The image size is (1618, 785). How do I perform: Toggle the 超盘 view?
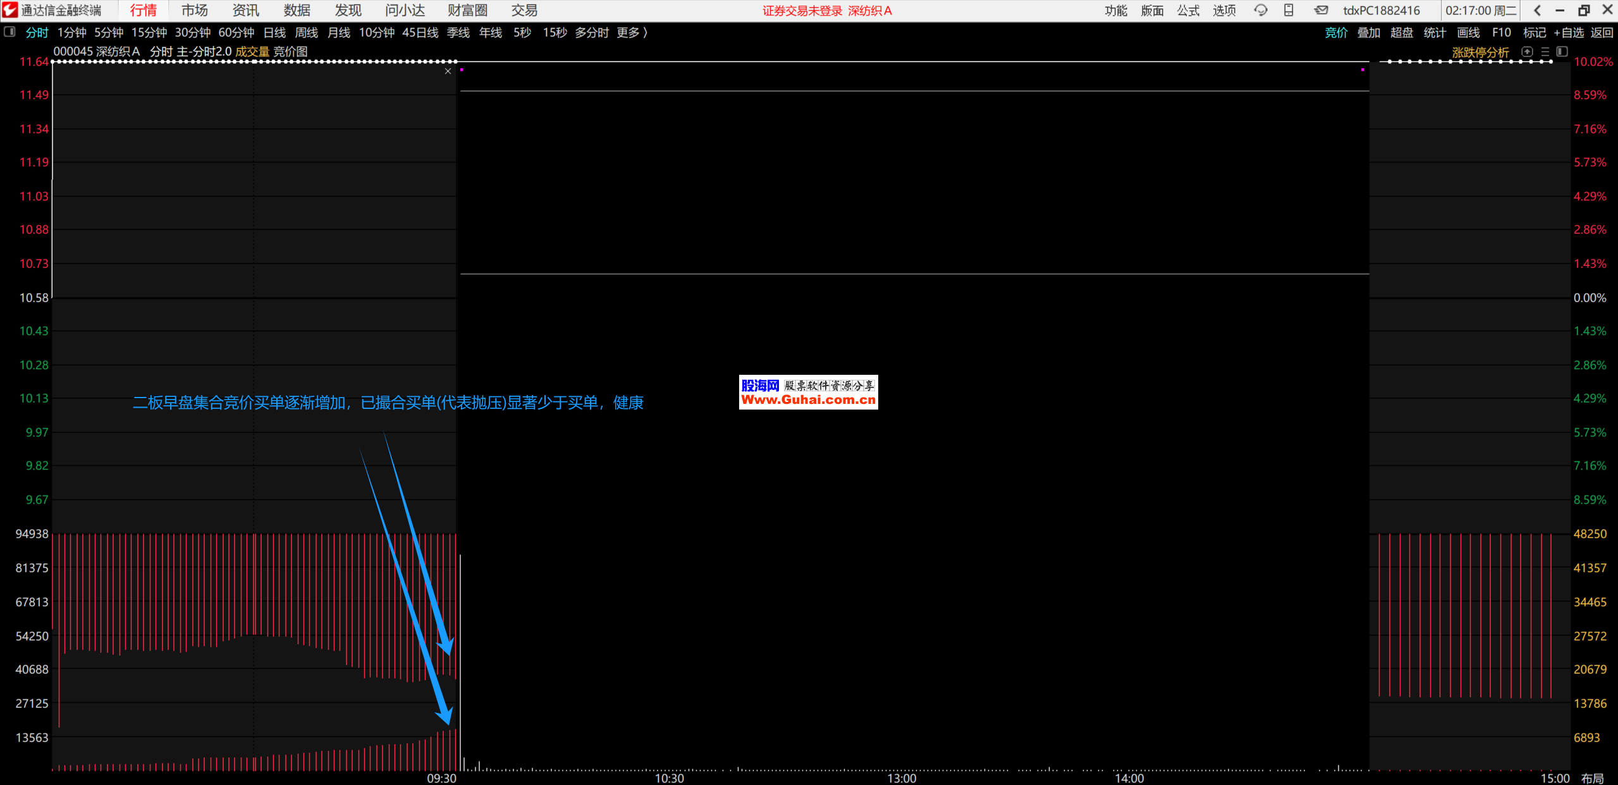(1402, 33)
